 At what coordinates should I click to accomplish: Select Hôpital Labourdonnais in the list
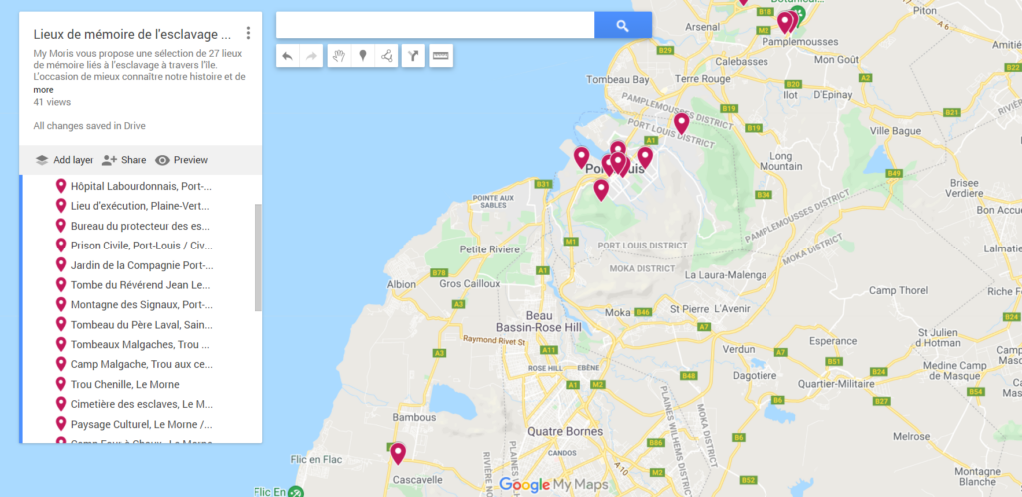click(140, 186)
